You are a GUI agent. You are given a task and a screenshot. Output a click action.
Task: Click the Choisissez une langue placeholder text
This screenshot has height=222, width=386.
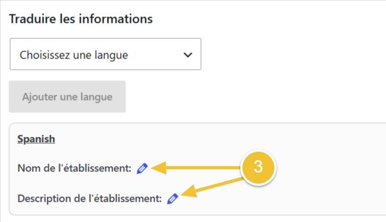(74, 55)
